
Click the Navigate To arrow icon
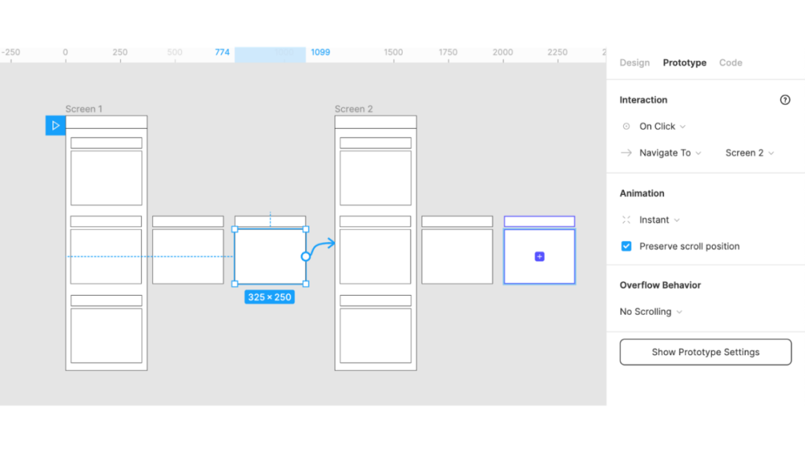click(x=626, y=153)
